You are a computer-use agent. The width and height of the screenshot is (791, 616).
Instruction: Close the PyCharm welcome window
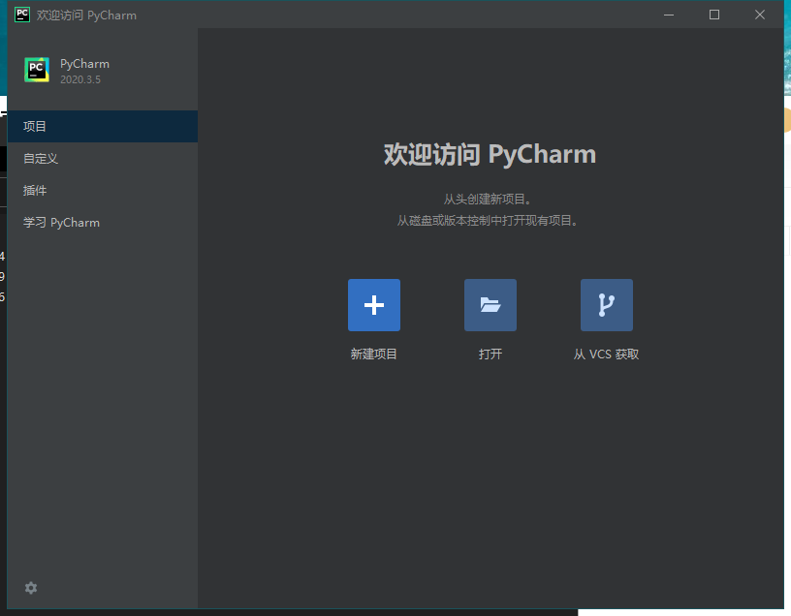[x=760, y=15]
